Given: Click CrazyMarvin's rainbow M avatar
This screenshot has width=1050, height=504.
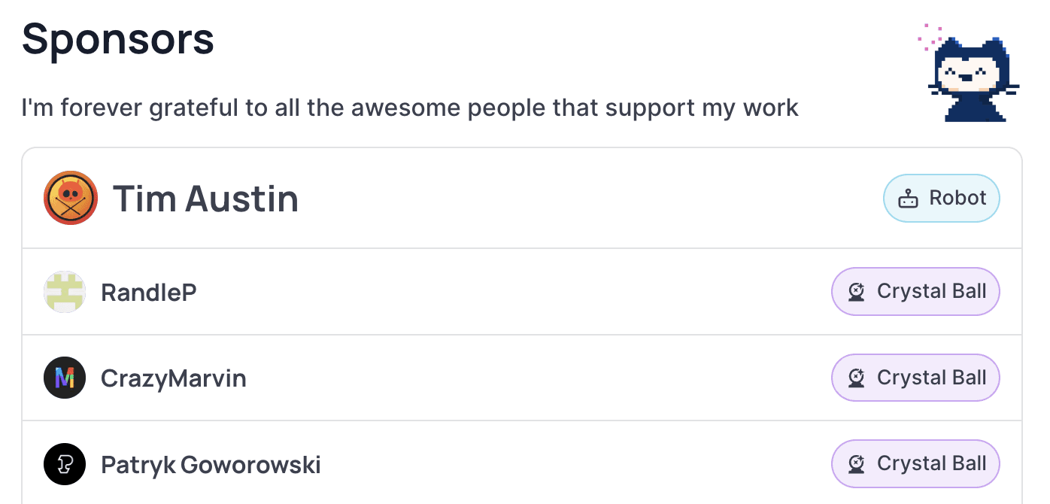Looking at the screenshot, I should pos(65,378).
